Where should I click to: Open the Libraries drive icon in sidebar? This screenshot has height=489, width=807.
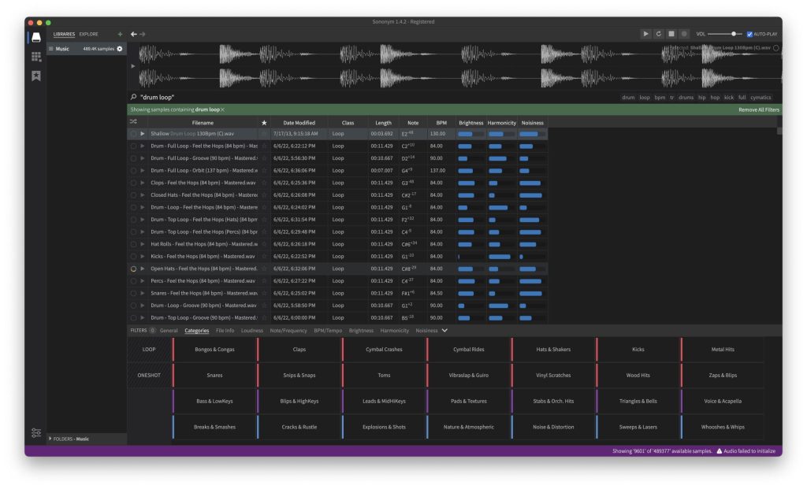pos(35,37)
